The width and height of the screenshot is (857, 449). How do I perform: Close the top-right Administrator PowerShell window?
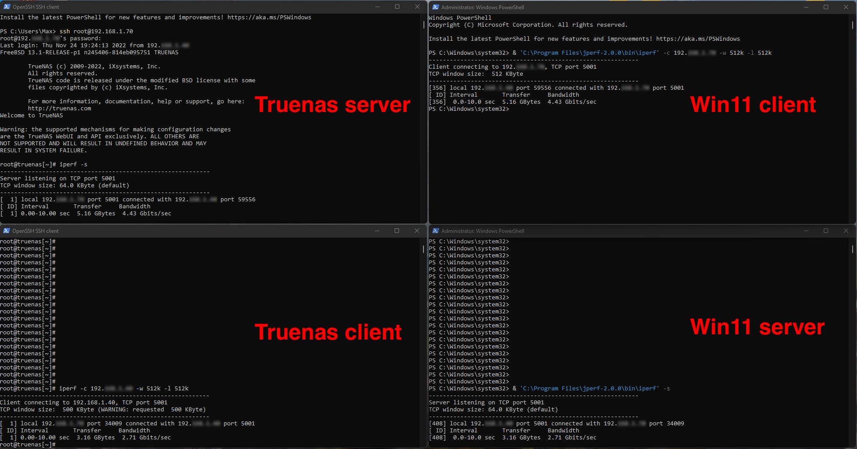tap(846, 7)
